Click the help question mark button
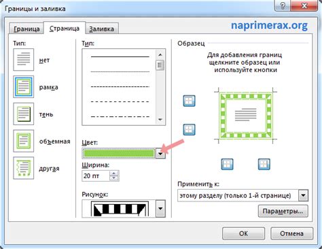Viewport: 322px width, 249px height. (283, 5)
